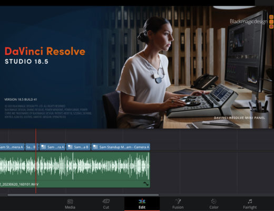Click the 'DAVINCI RESOLVE MINI PANEL' caption
The width and height of the screenshot is (274, 211).
tap(239, 118)
